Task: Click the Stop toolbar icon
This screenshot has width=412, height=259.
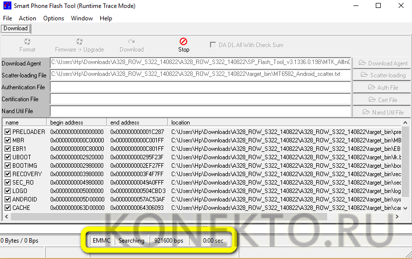Action: tap(184, 42)
